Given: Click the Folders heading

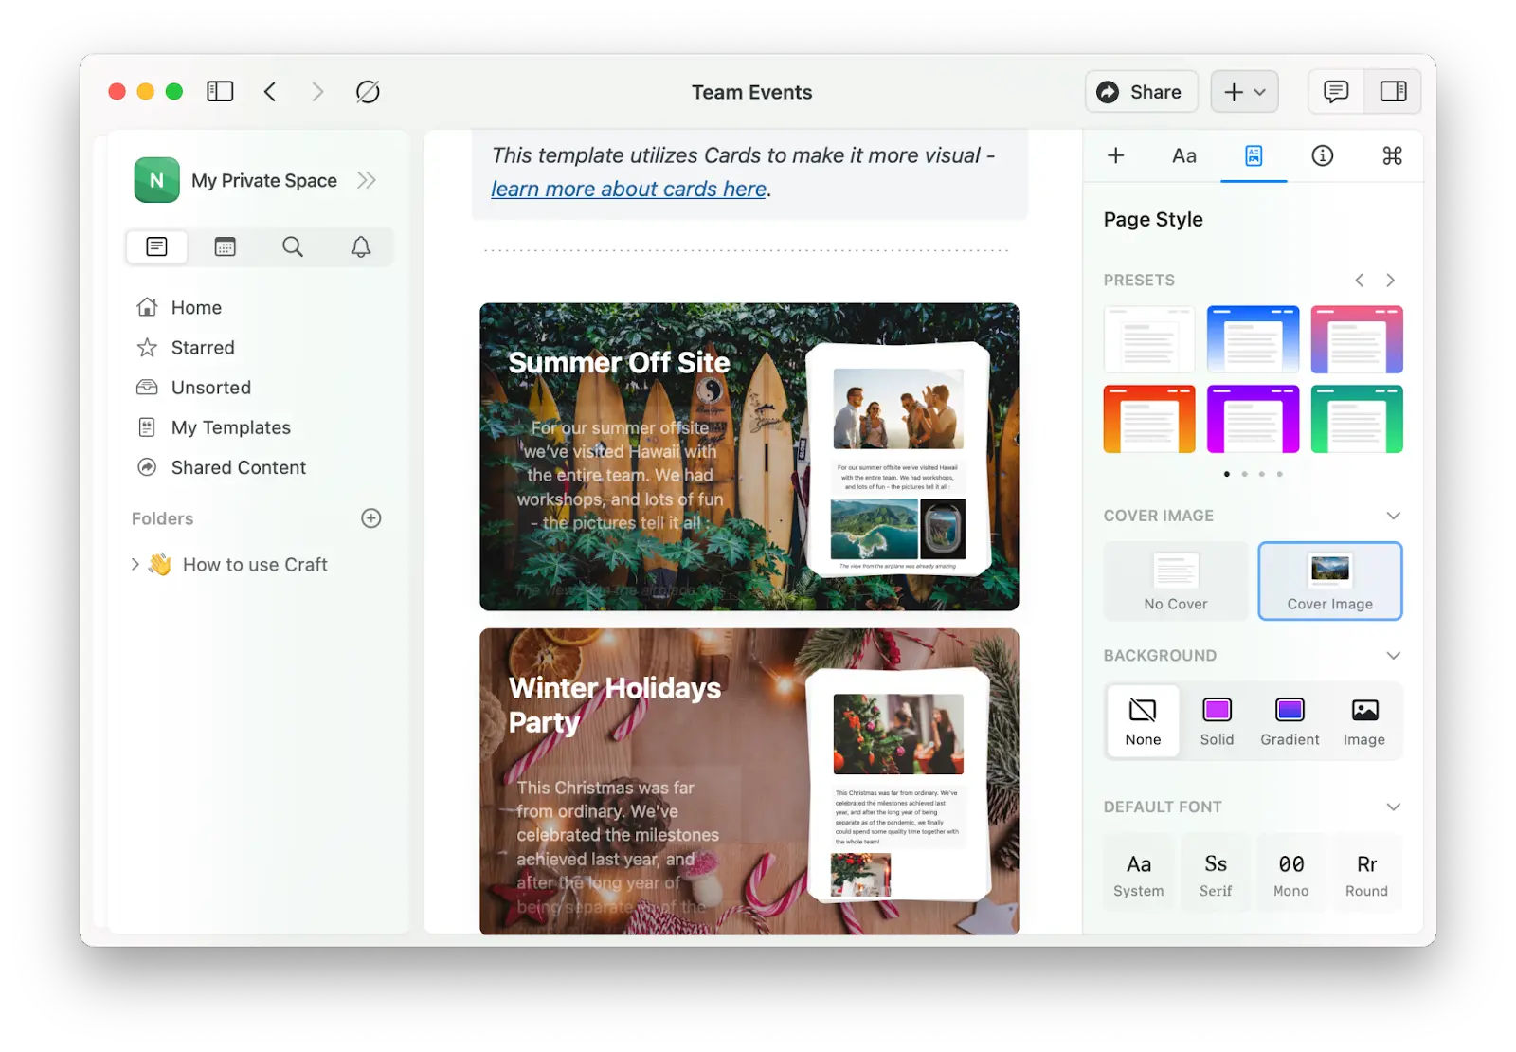Looking at the screenshot, I should click(162, 518).
